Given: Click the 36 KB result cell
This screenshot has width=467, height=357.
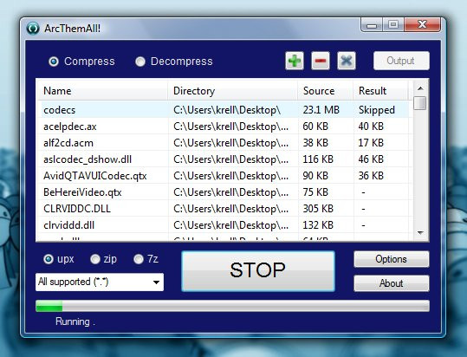Looking at the screenshot, I should [371, 176].
